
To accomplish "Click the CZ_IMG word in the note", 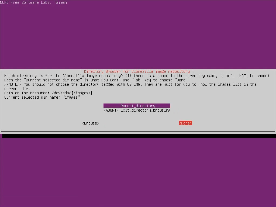I will coord(134,84).
